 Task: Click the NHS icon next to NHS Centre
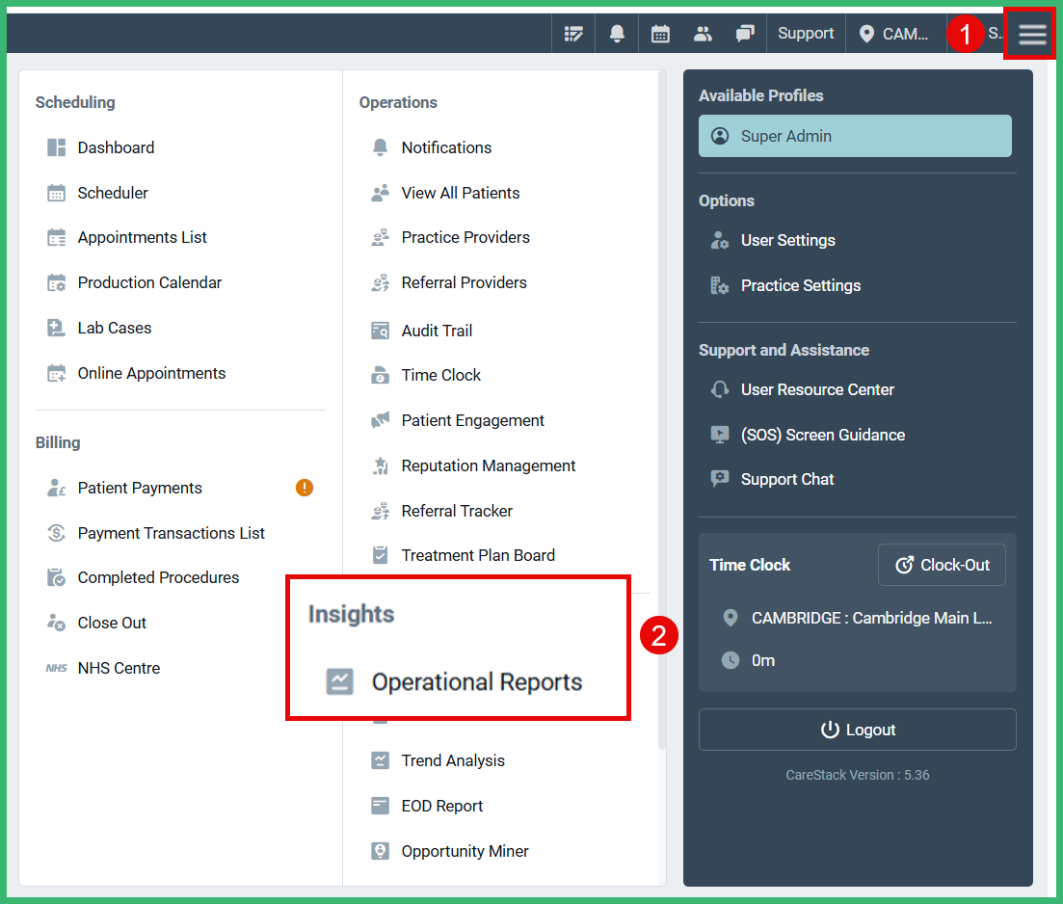[x=55, y=667]
